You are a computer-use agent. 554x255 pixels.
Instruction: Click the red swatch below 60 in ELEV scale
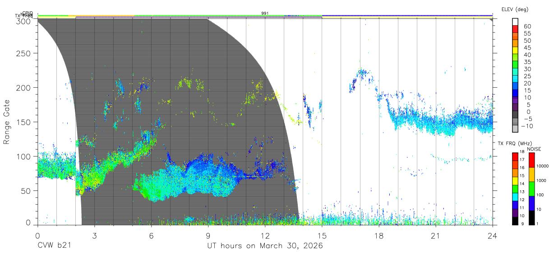[515, 29]
